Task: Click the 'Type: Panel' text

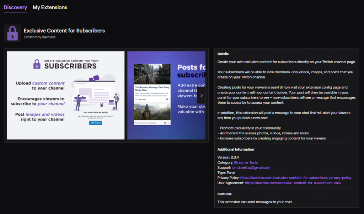Action: (226, 173)
